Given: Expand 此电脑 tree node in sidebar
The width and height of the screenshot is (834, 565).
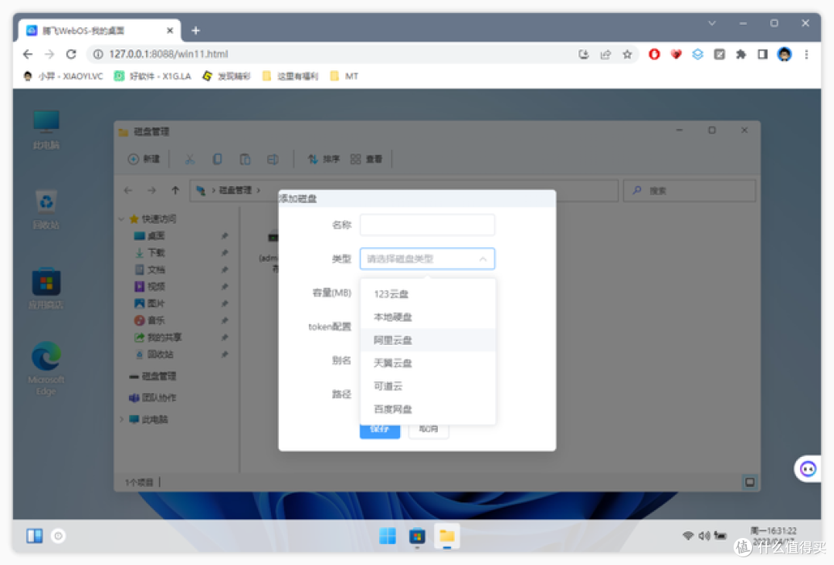Looking at the screenshot, I should 121,419.
